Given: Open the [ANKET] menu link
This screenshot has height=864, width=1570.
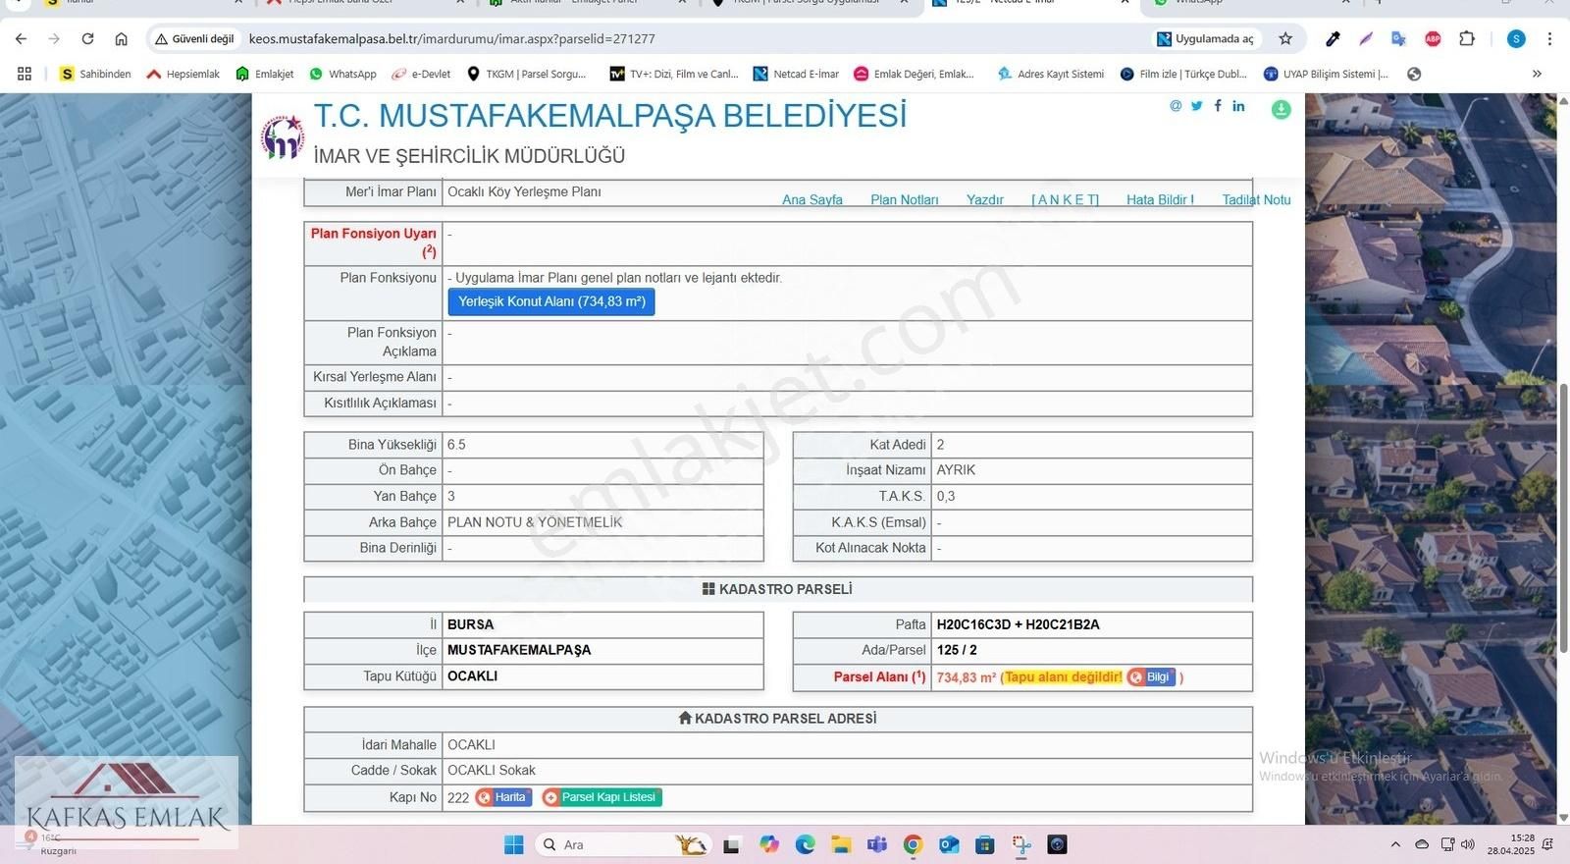Looking at the screenshot, I should 1065,199.
